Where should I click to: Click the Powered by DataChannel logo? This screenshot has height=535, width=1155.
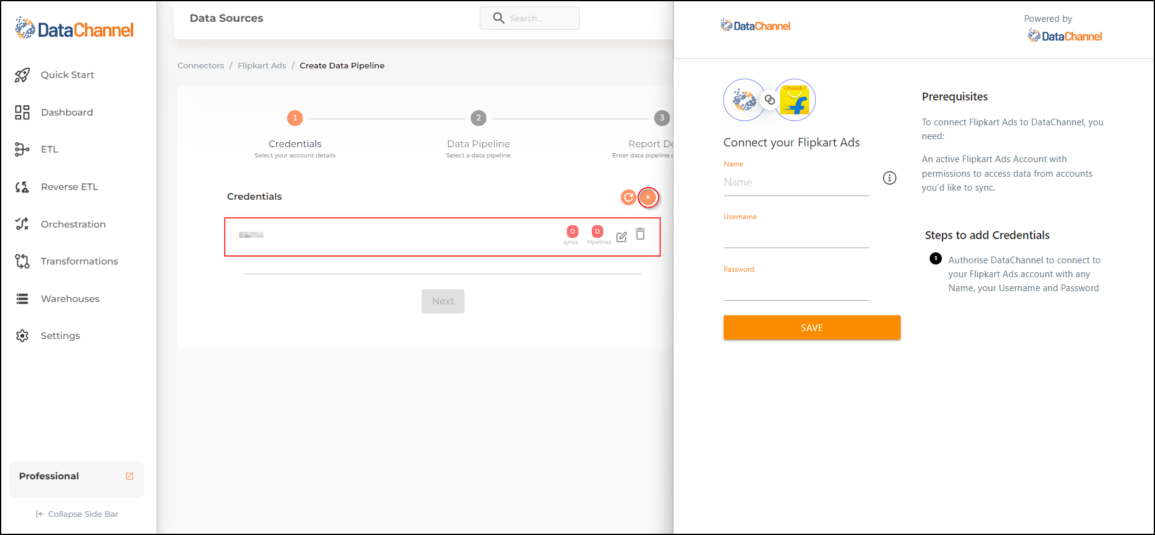1065,36
